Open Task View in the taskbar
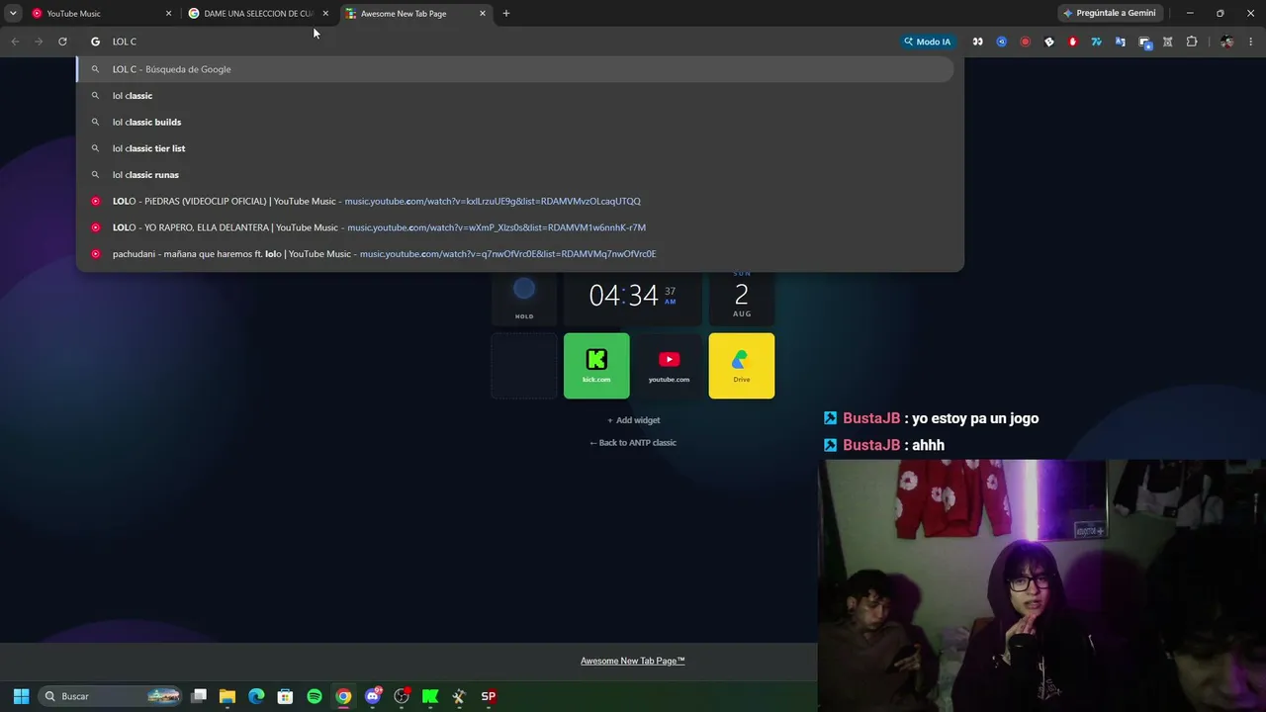 coord(199,696)
